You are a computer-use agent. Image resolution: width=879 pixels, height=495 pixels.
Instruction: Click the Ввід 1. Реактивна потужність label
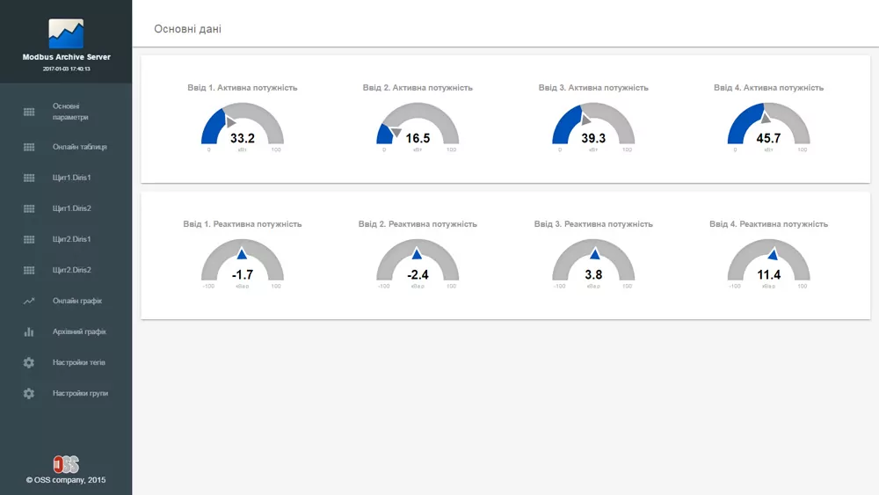pos(243,223)
